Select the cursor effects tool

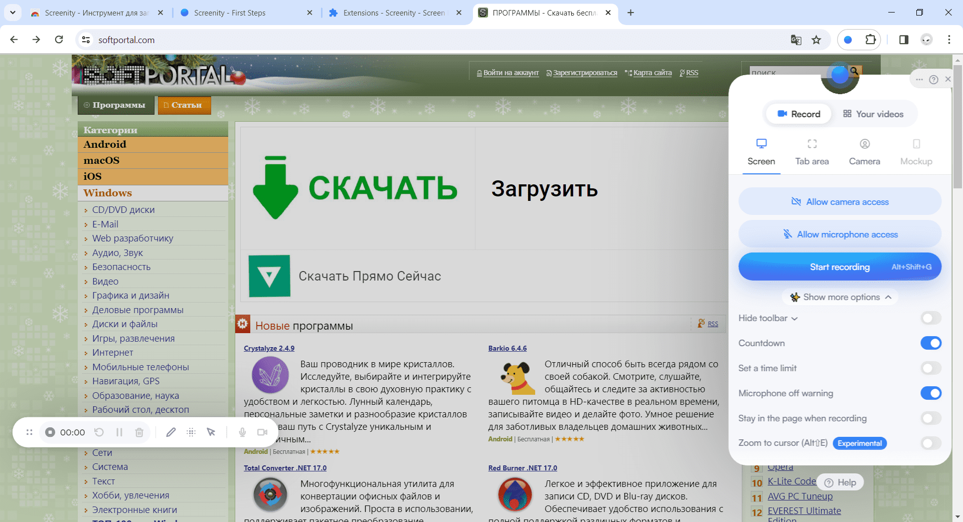(x=211, y=432)
